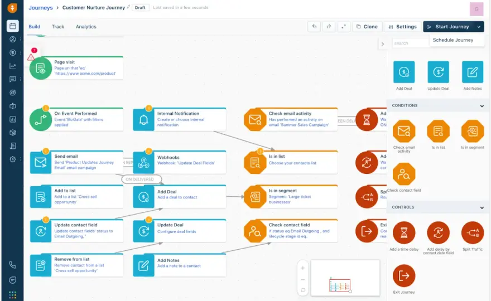Click the hourglass delay node on canvas
The image size is (491, 301).
coord(367,119)
